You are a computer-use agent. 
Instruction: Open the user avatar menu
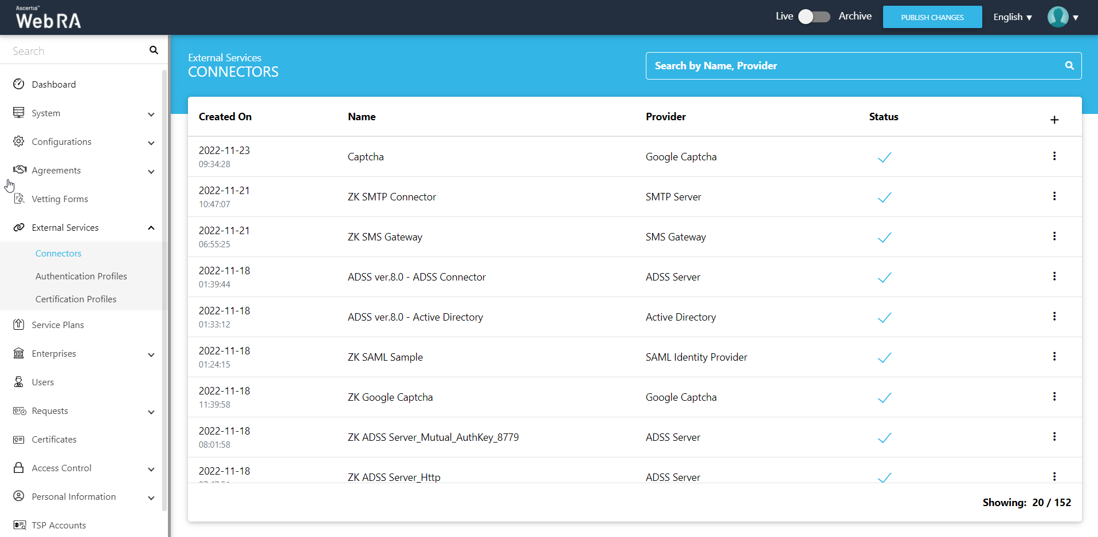click(1062, 17)
